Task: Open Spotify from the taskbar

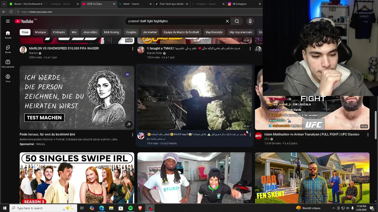Action: pos(131,208)
